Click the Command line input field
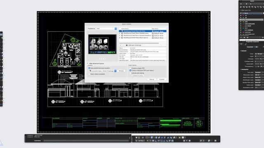264x148 pixels. [x=86, y=141]
